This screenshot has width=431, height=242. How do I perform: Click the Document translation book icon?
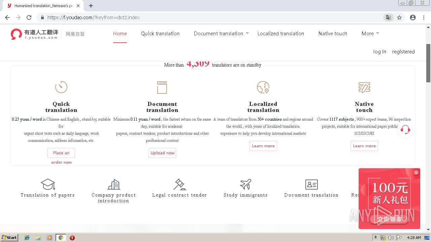162,87
